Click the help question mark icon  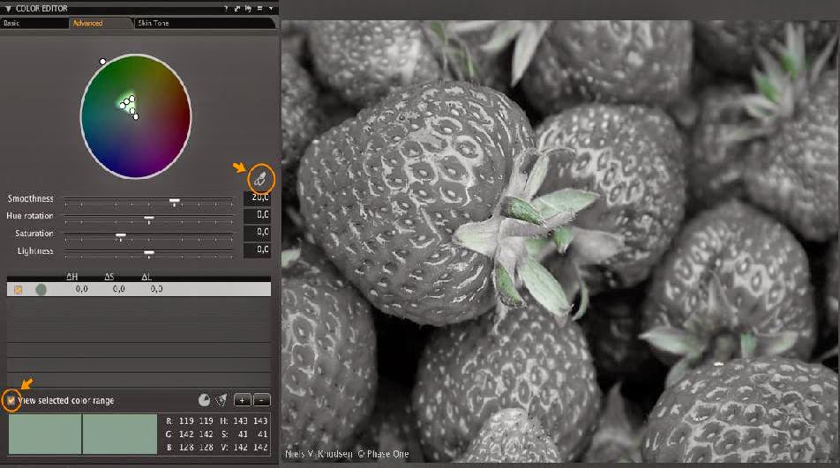click(226, 9)
